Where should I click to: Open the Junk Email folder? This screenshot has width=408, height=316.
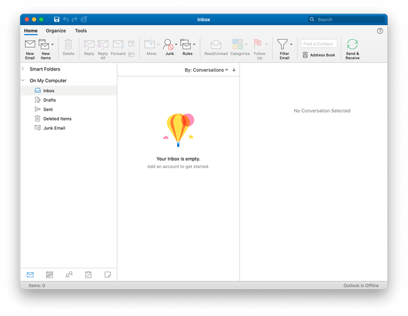click(x=69, y=128)
